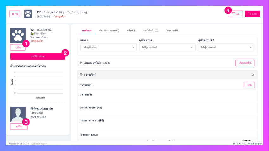
Task: Click the calendar icon beside นัดหมายครั้งนี้
Action: (x=81, y=63)
